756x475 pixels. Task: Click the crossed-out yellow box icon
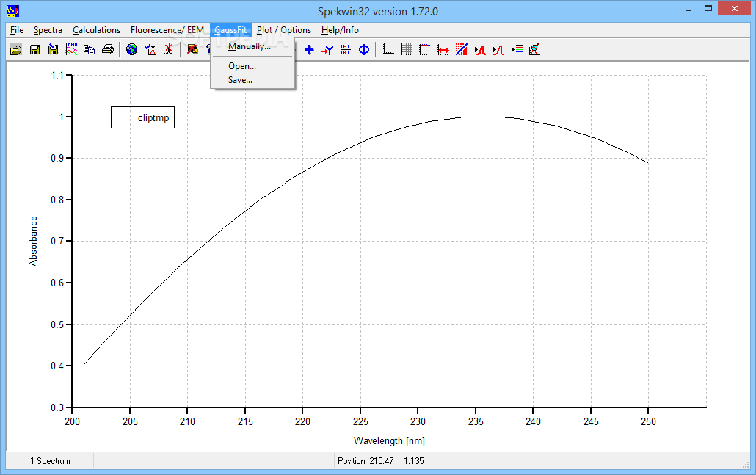click(192, 49)
